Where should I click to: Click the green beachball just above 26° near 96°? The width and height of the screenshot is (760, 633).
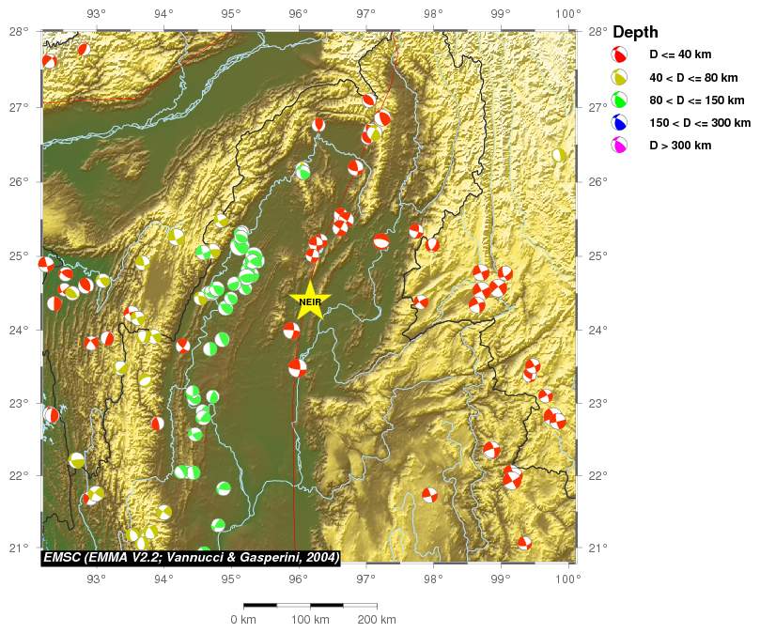coord(302,171)
